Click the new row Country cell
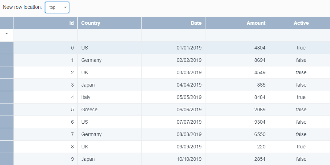330x165 pixels. [109, 35]
